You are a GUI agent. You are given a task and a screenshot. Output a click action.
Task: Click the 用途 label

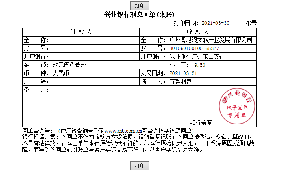tap(36, 82)
